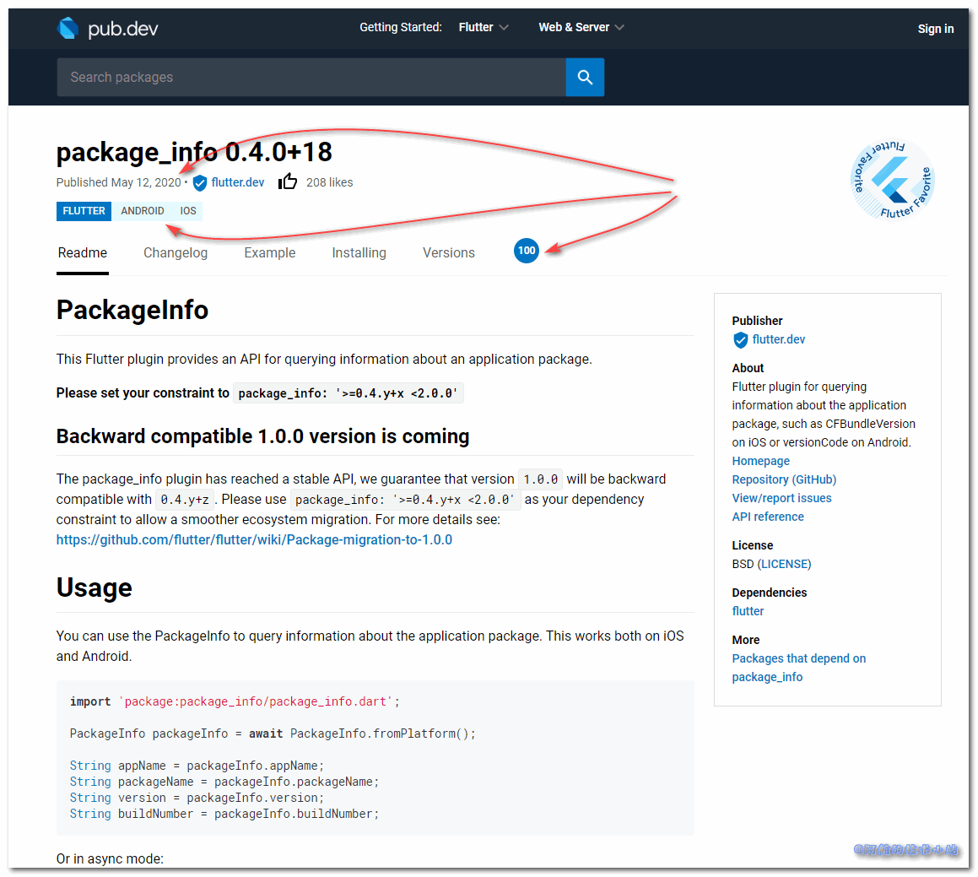Image resolution: width=978 pixels, height=877 pixels.
Task: Open the Homepage link
Action: click(760, 461)
